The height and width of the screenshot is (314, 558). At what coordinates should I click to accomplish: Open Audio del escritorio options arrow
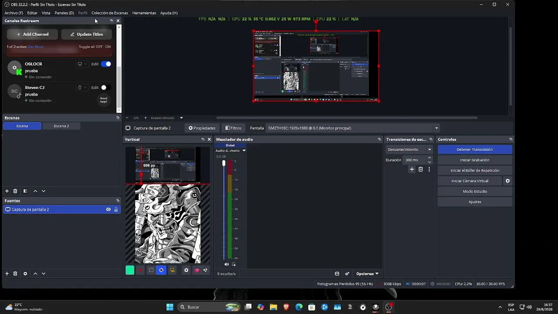click(244, 150)
